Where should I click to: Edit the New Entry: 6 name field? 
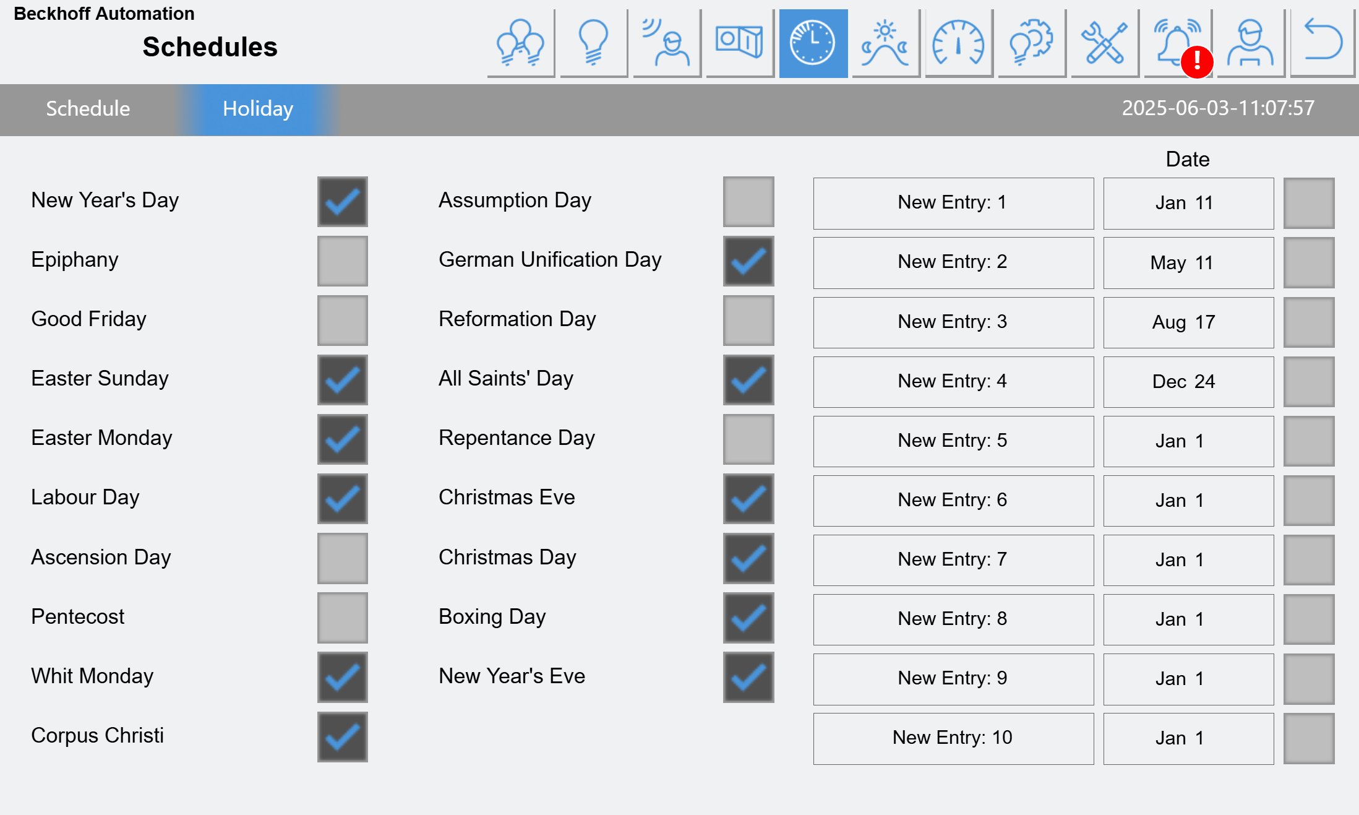[x=953, y=501]
